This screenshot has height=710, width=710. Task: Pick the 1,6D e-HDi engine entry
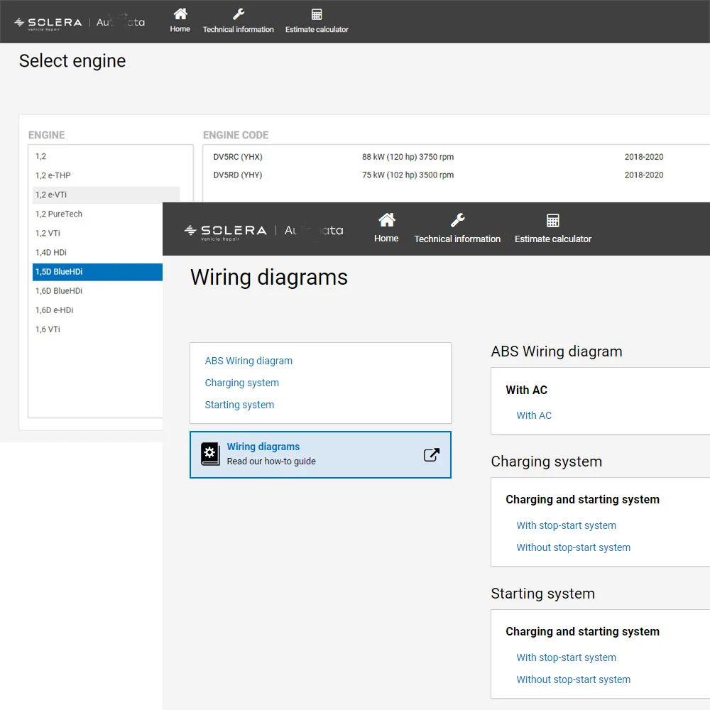click(x=54, y=310)
